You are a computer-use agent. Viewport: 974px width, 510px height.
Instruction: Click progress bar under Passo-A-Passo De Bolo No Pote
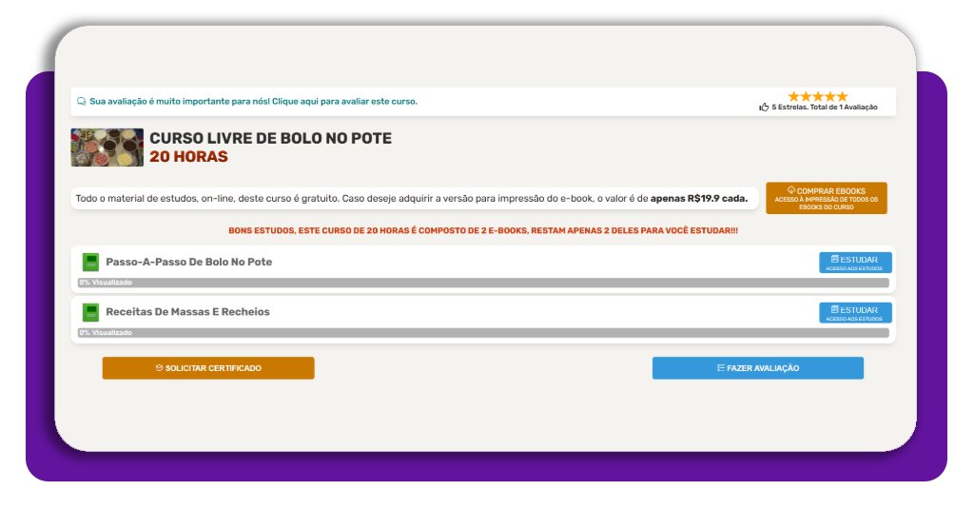click(x=483, y=283)
